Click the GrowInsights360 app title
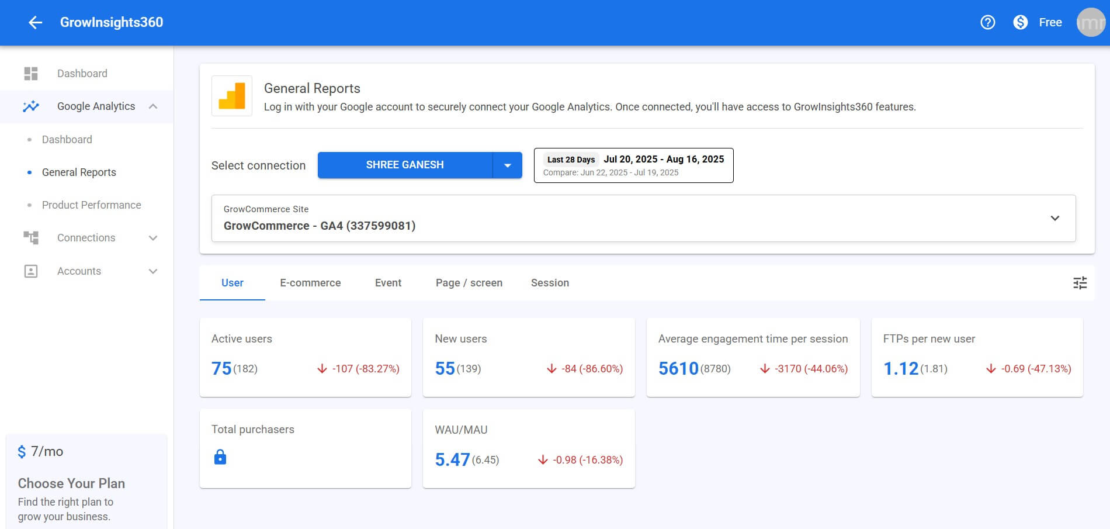1110x529 pixels. [112, 22]
